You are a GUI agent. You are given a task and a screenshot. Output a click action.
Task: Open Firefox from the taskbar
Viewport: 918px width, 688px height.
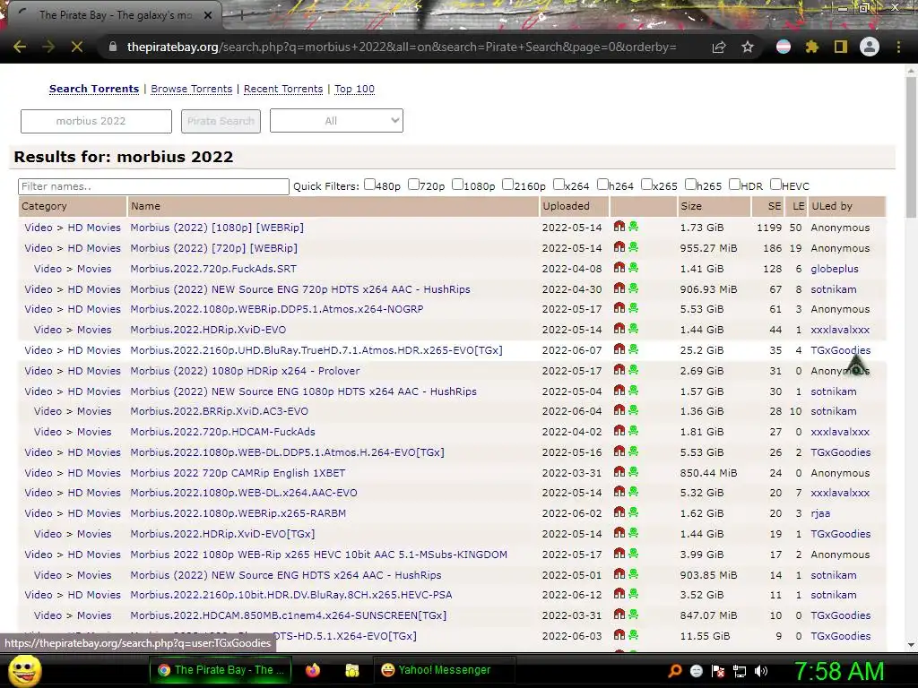(313, 670)
